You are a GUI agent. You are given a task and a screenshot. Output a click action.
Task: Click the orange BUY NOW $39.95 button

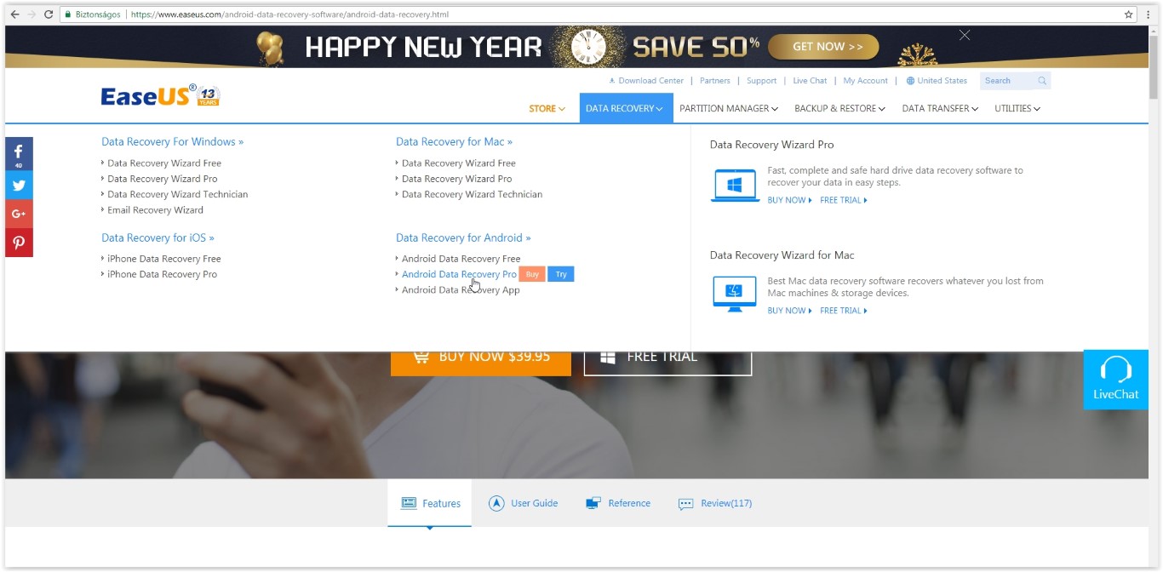point(481,363)
